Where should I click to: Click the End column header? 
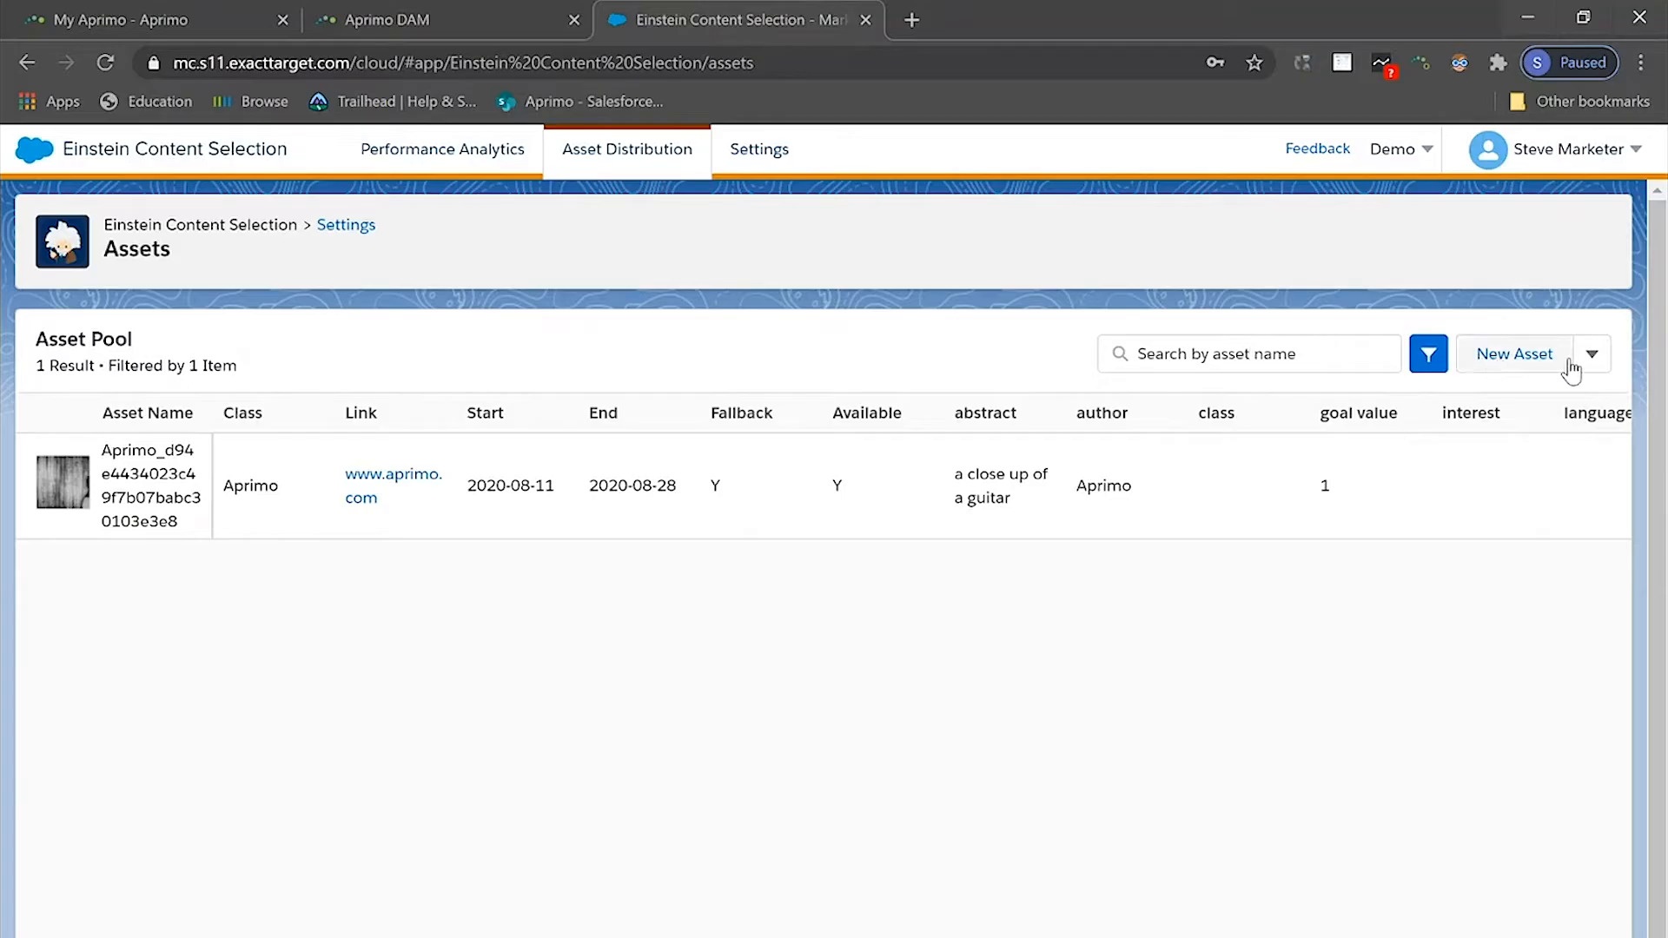coord(603,413)
